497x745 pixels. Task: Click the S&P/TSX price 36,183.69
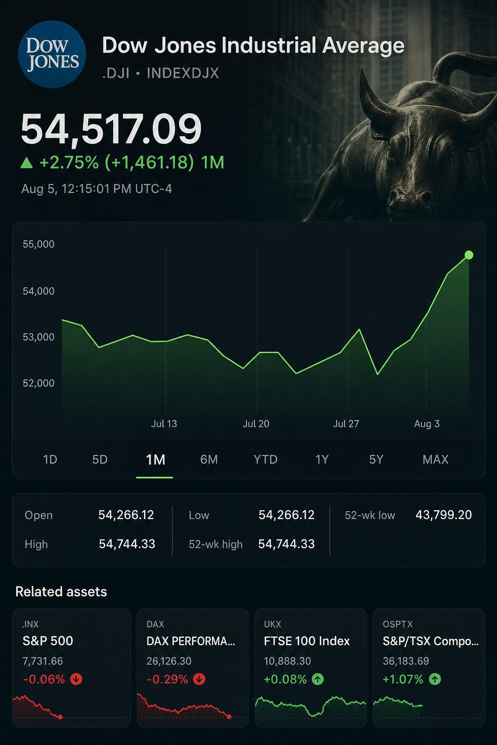[406, 661]
